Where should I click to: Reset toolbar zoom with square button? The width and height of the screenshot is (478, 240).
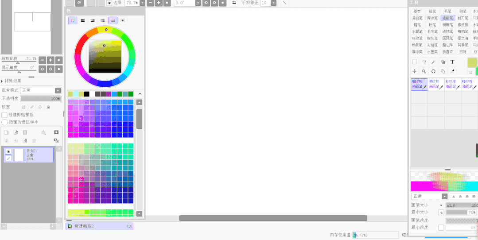167,3
